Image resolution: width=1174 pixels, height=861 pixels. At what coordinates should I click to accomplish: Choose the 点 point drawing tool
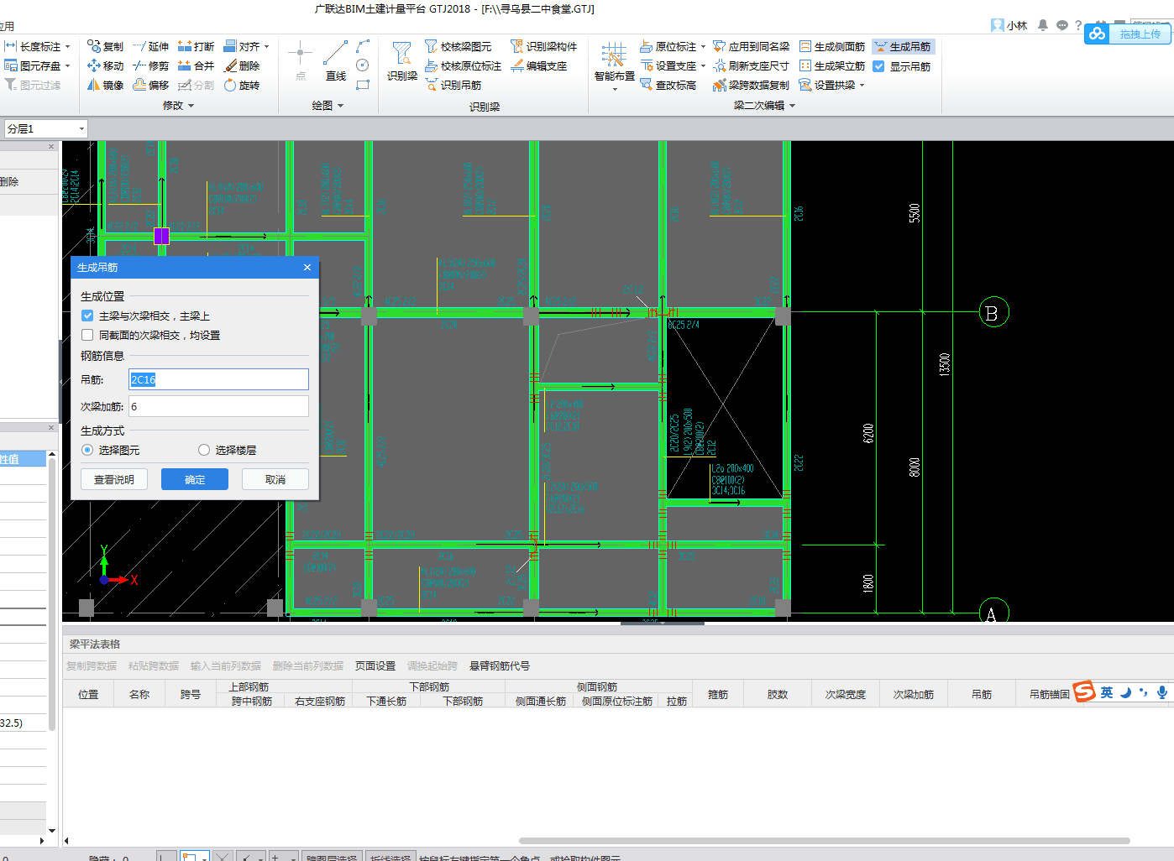point(301,60)
